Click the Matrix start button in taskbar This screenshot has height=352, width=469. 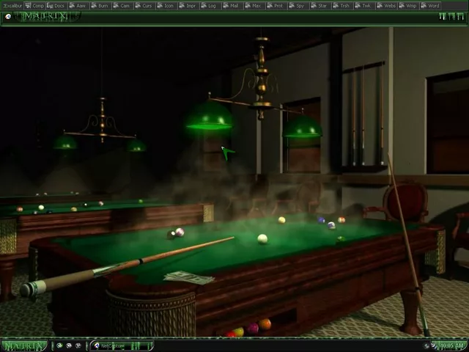pyautogui.click(x=24, y=345)
